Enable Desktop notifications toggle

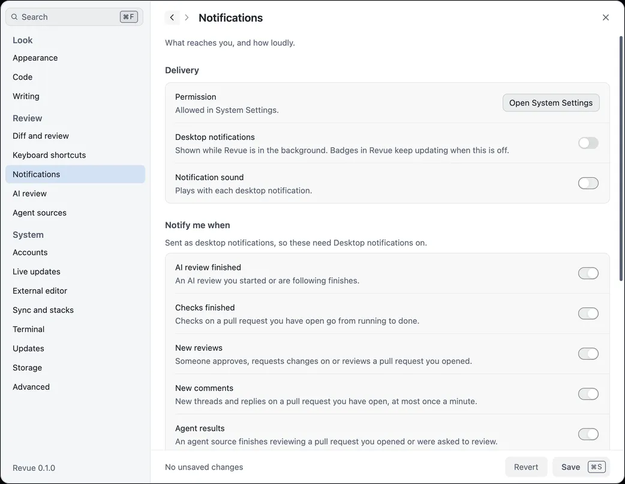point(588,143)
